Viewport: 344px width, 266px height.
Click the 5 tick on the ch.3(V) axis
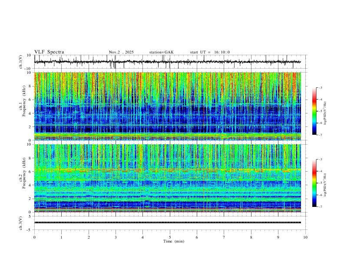[x=30, y=216]
